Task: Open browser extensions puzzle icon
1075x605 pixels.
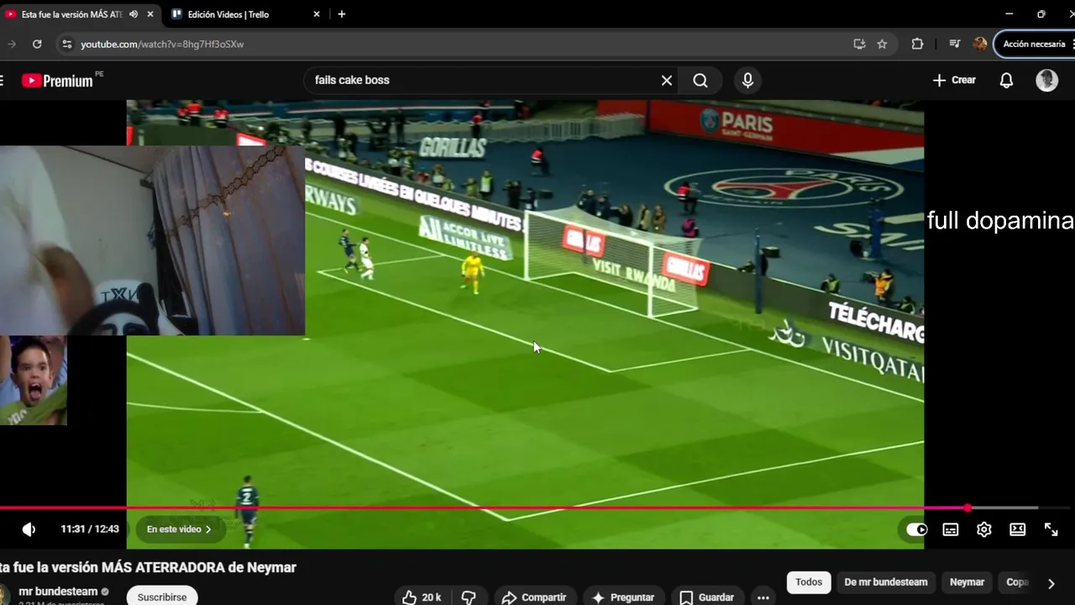Action: [x=917, y=44]
